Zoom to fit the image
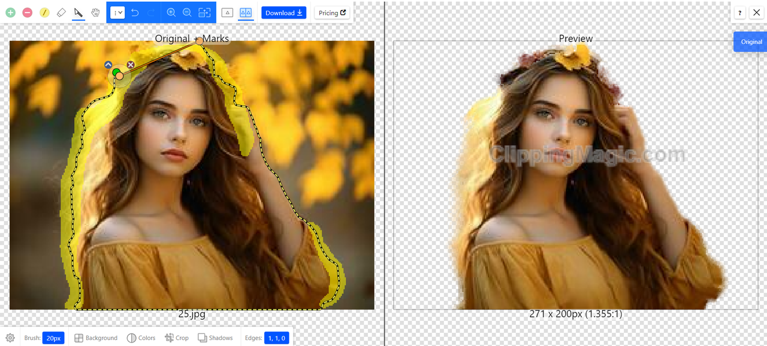Screen dimensions: 767x346 click(204, 13)
